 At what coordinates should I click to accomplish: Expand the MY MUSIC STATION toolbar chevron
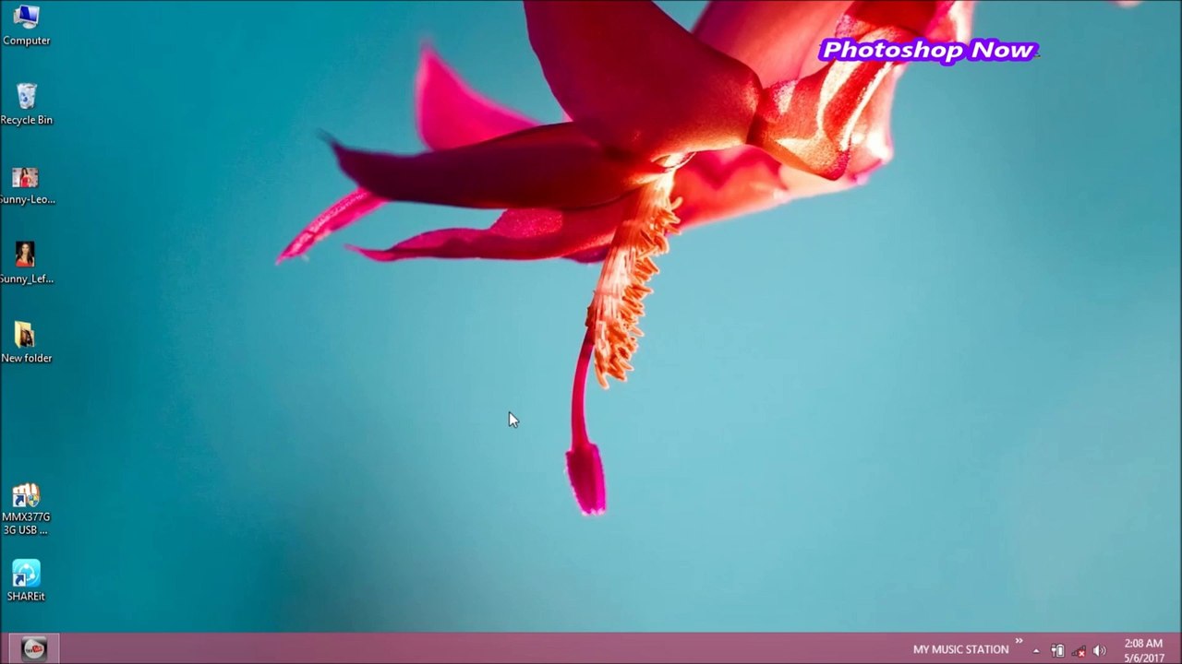[x=1019, y=641]
